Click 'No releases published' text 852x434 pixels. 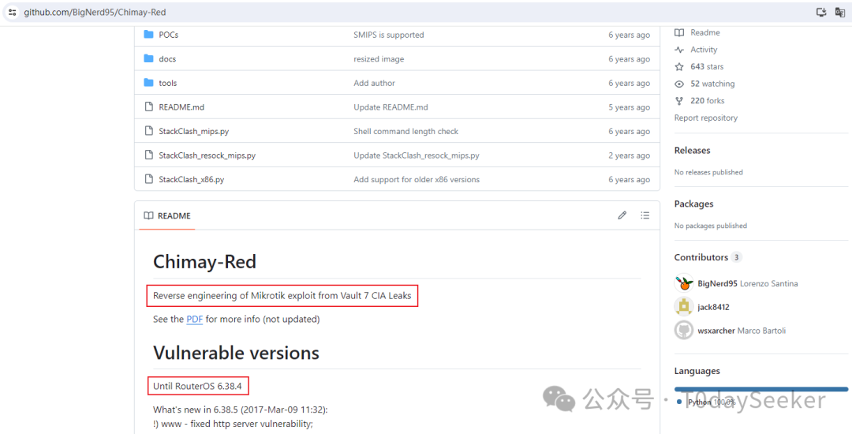coord(708,172)
